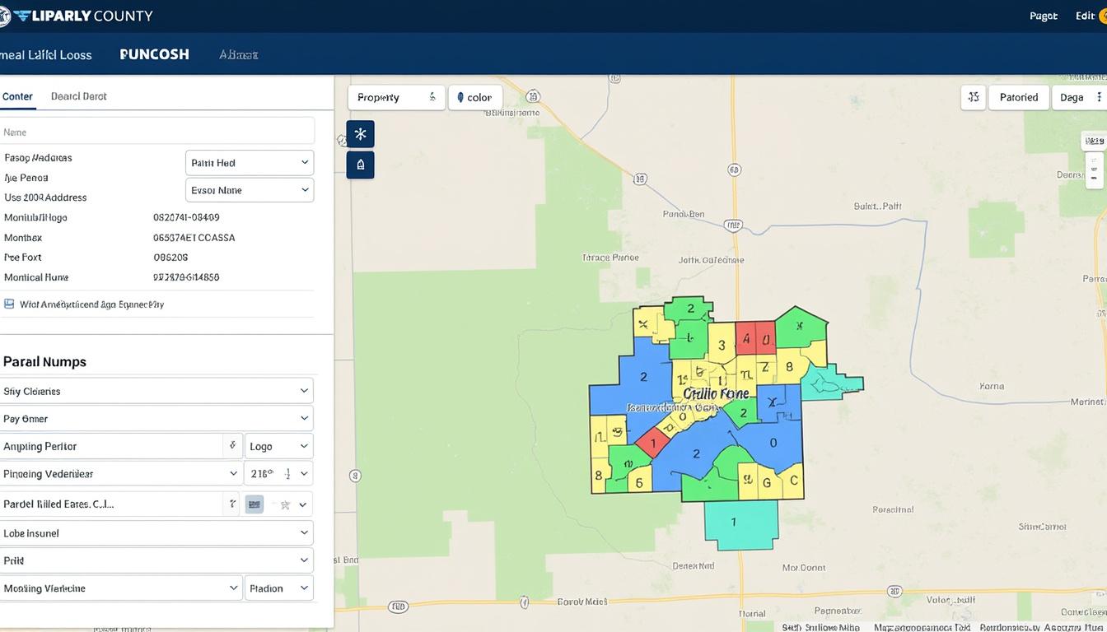Viewport: 1107px width, 632px height.
Task: Click the Edit button top right
Action: click(1083, 15)
